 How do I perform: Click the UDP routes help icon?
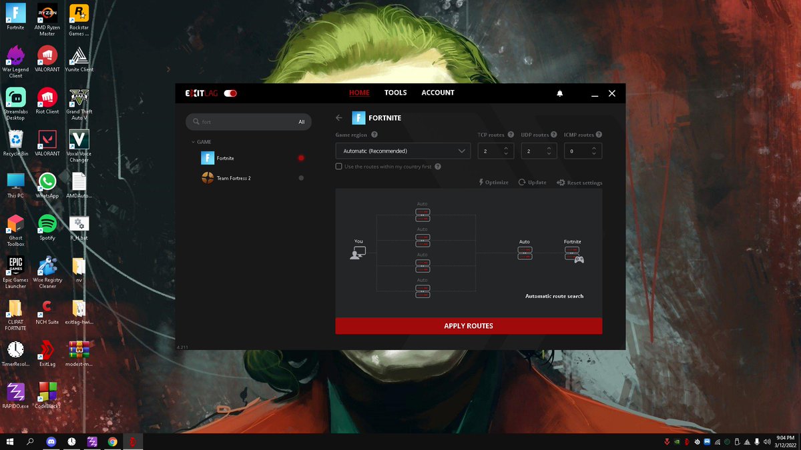[x=555, y=135]
